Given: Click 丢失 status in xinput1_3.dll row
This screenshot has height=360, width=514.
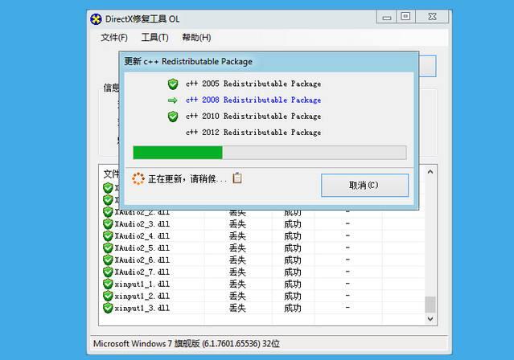Looking at the screenshot, I should click(x=237, y=308).
